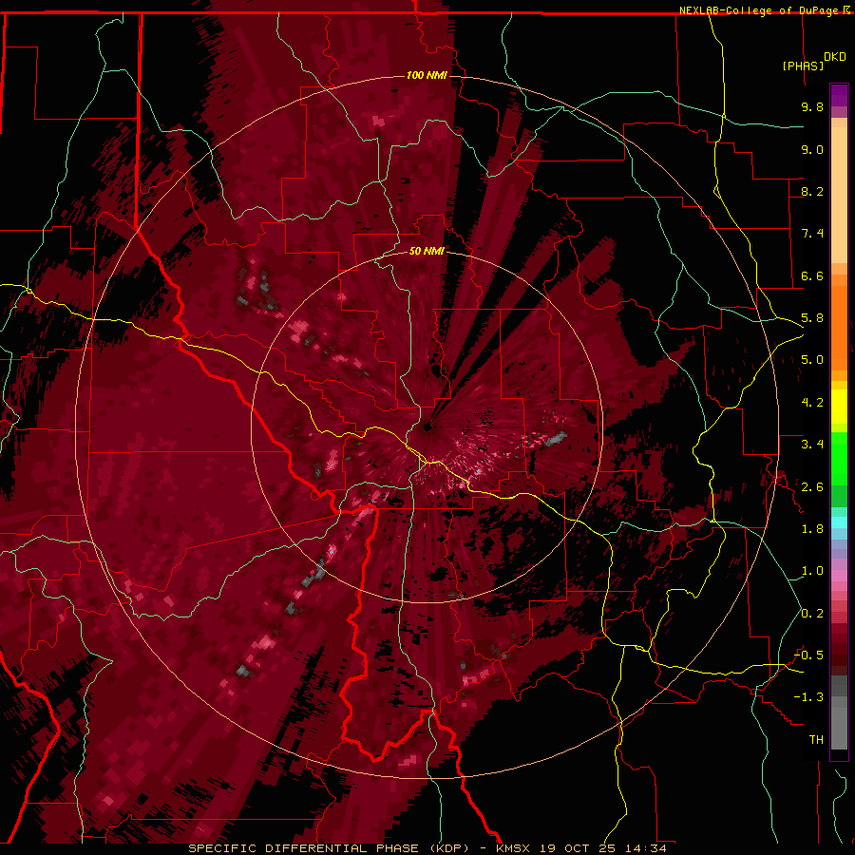This screenshot has width=855, height=855.
Task: Click the 9.0 value on color scale
Action: tap(812, 149)
